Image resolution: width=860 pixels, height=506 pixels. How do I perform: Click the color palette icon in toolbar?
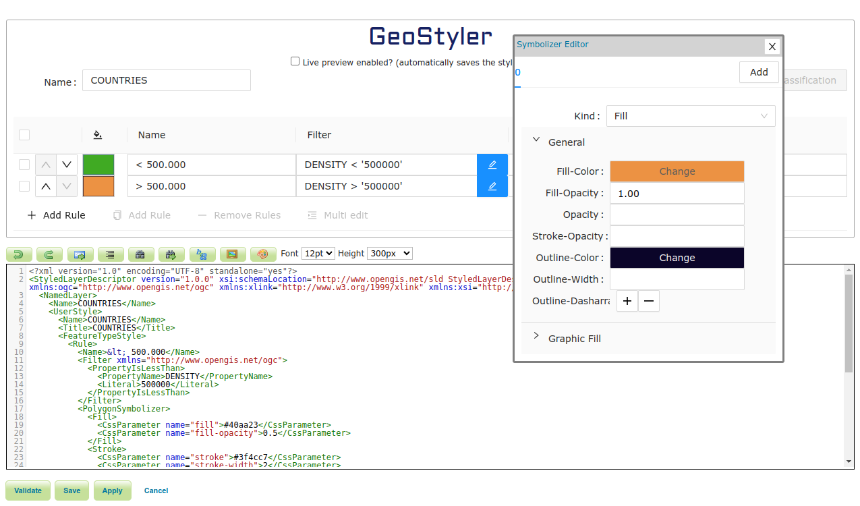tap(263, 254)
